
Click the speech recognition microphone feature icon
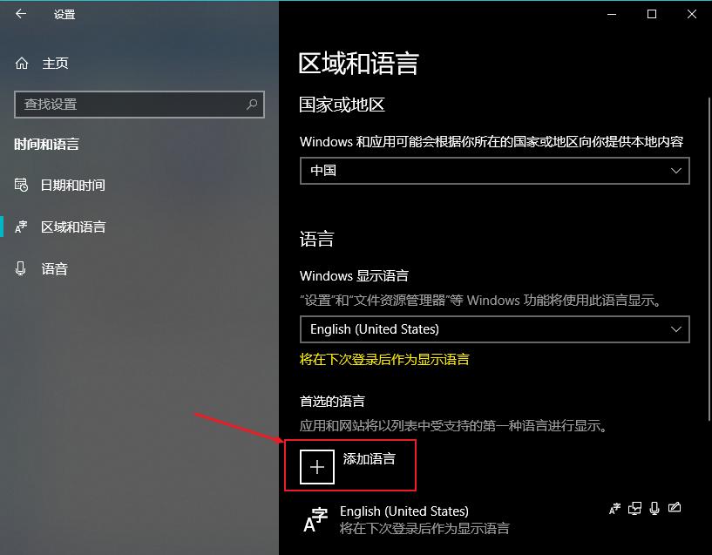tap(654, 509)
